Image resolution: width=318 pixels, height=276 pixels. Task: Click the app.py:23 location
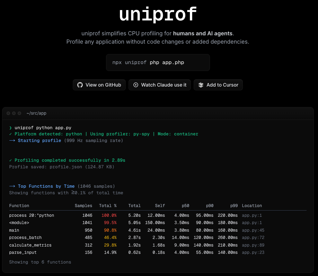tap(253, 252)
